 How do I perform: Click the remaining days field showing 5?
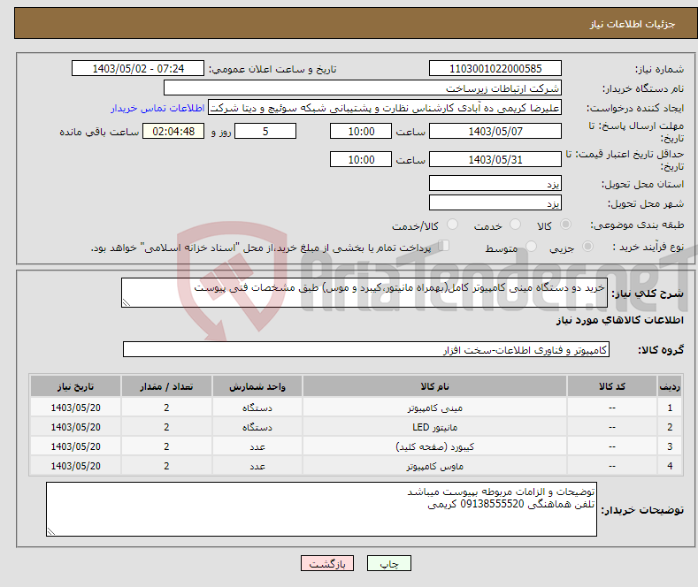coord(265,131)
